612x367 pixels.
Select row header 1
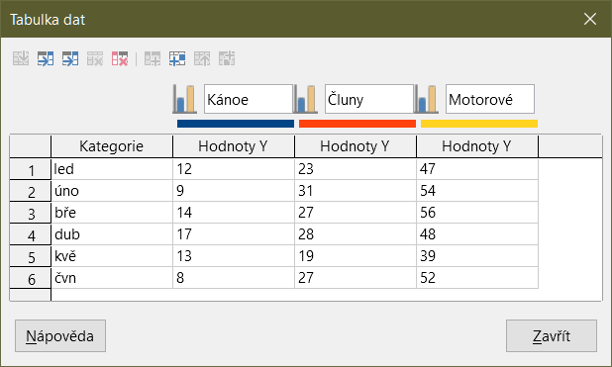point(31,169)
